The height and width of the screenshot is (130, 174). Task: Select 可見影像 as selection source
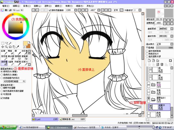point(2,94)
